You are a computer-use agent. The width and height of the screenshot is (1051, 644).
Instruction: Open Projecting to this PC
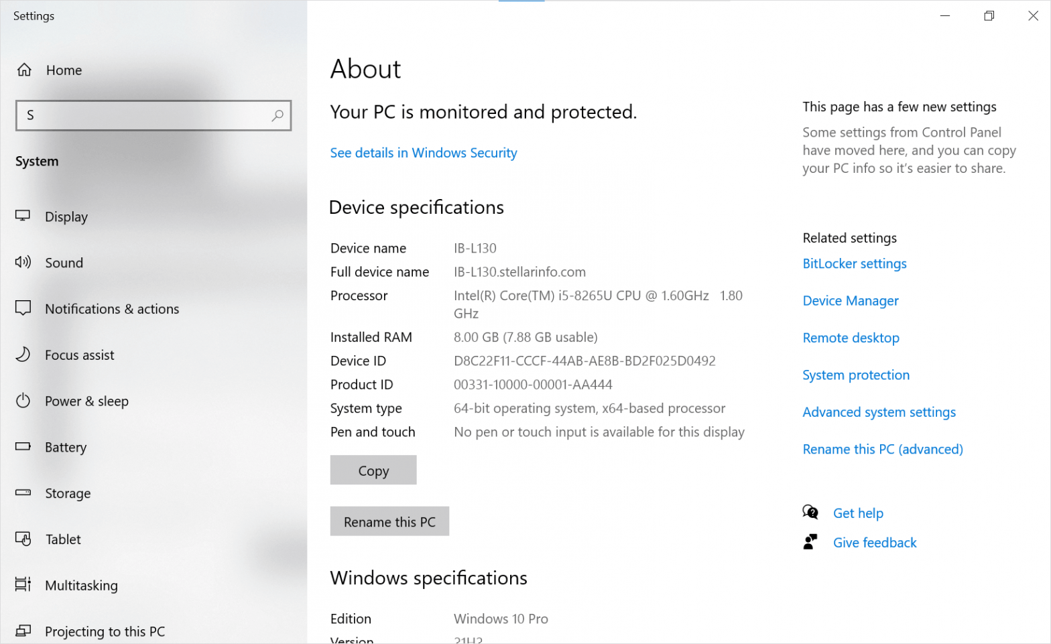[x=105, y=631]
